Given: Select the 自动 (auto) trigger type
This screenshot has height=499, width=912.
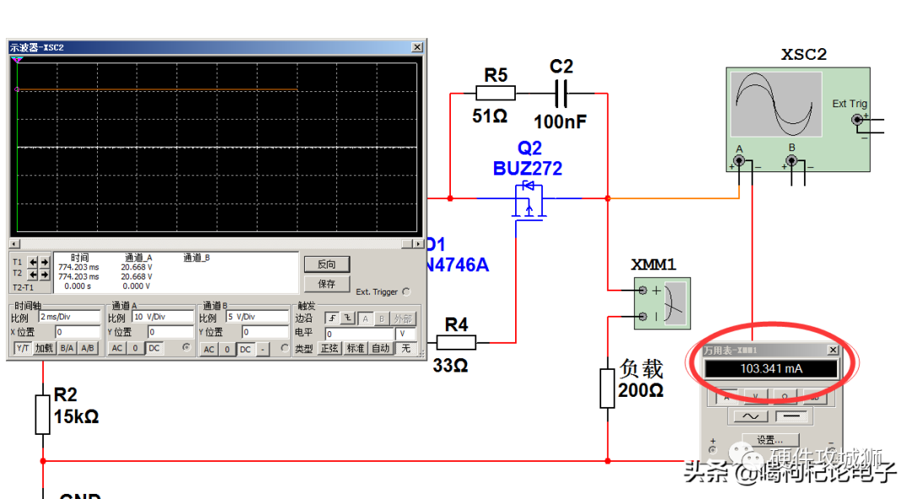Looking at the screenshot, I should click(x=382, y=348).
